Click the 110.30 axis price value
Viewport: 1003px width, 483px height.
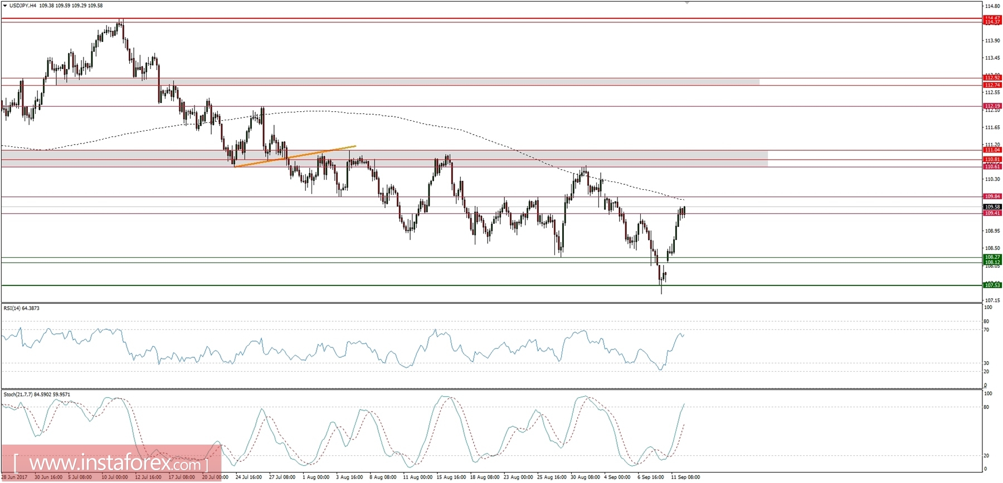992,179
